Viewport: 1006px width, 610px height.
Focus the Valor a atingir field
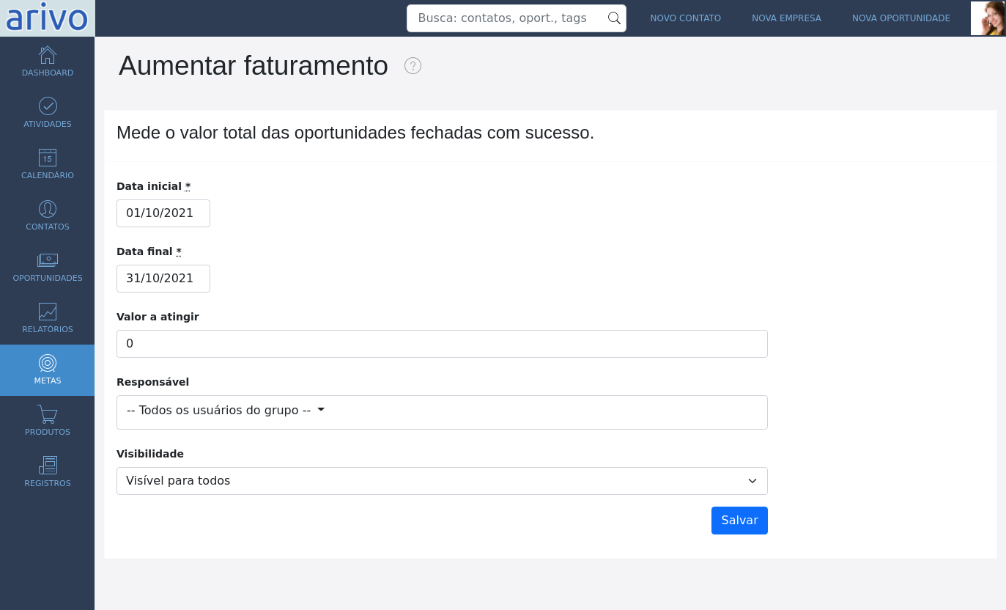[x=442, y=344]
